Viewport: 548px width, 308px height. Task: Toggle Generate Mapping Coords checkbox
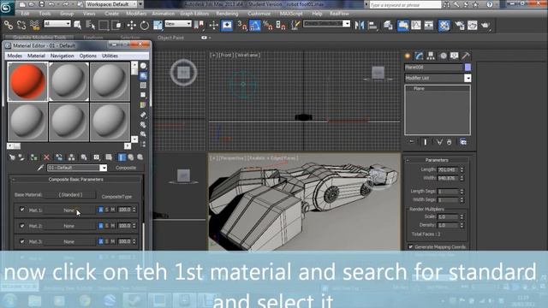[x=411, y=247]
